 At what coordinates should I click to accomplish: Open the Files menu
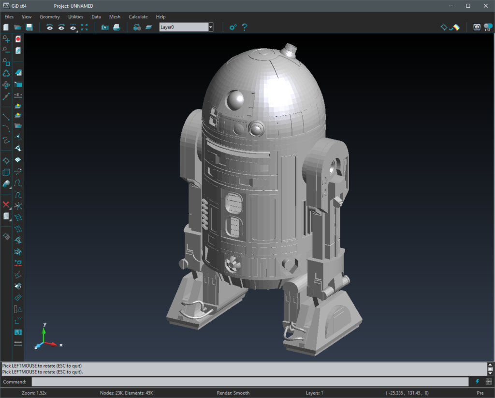[9, 17]
